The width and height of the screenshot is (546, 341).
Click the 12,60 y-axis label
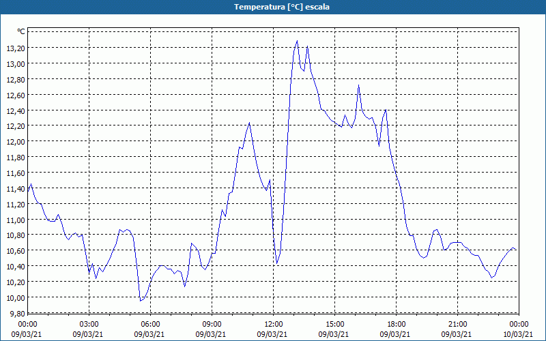[16, 95]
